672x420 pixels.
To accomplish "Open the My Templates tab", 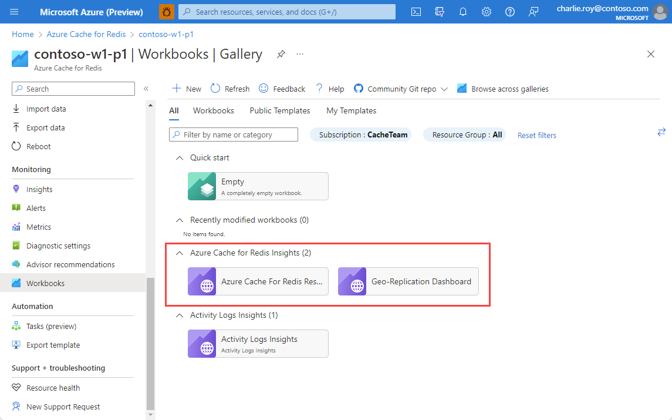I will tap(351, 110).
